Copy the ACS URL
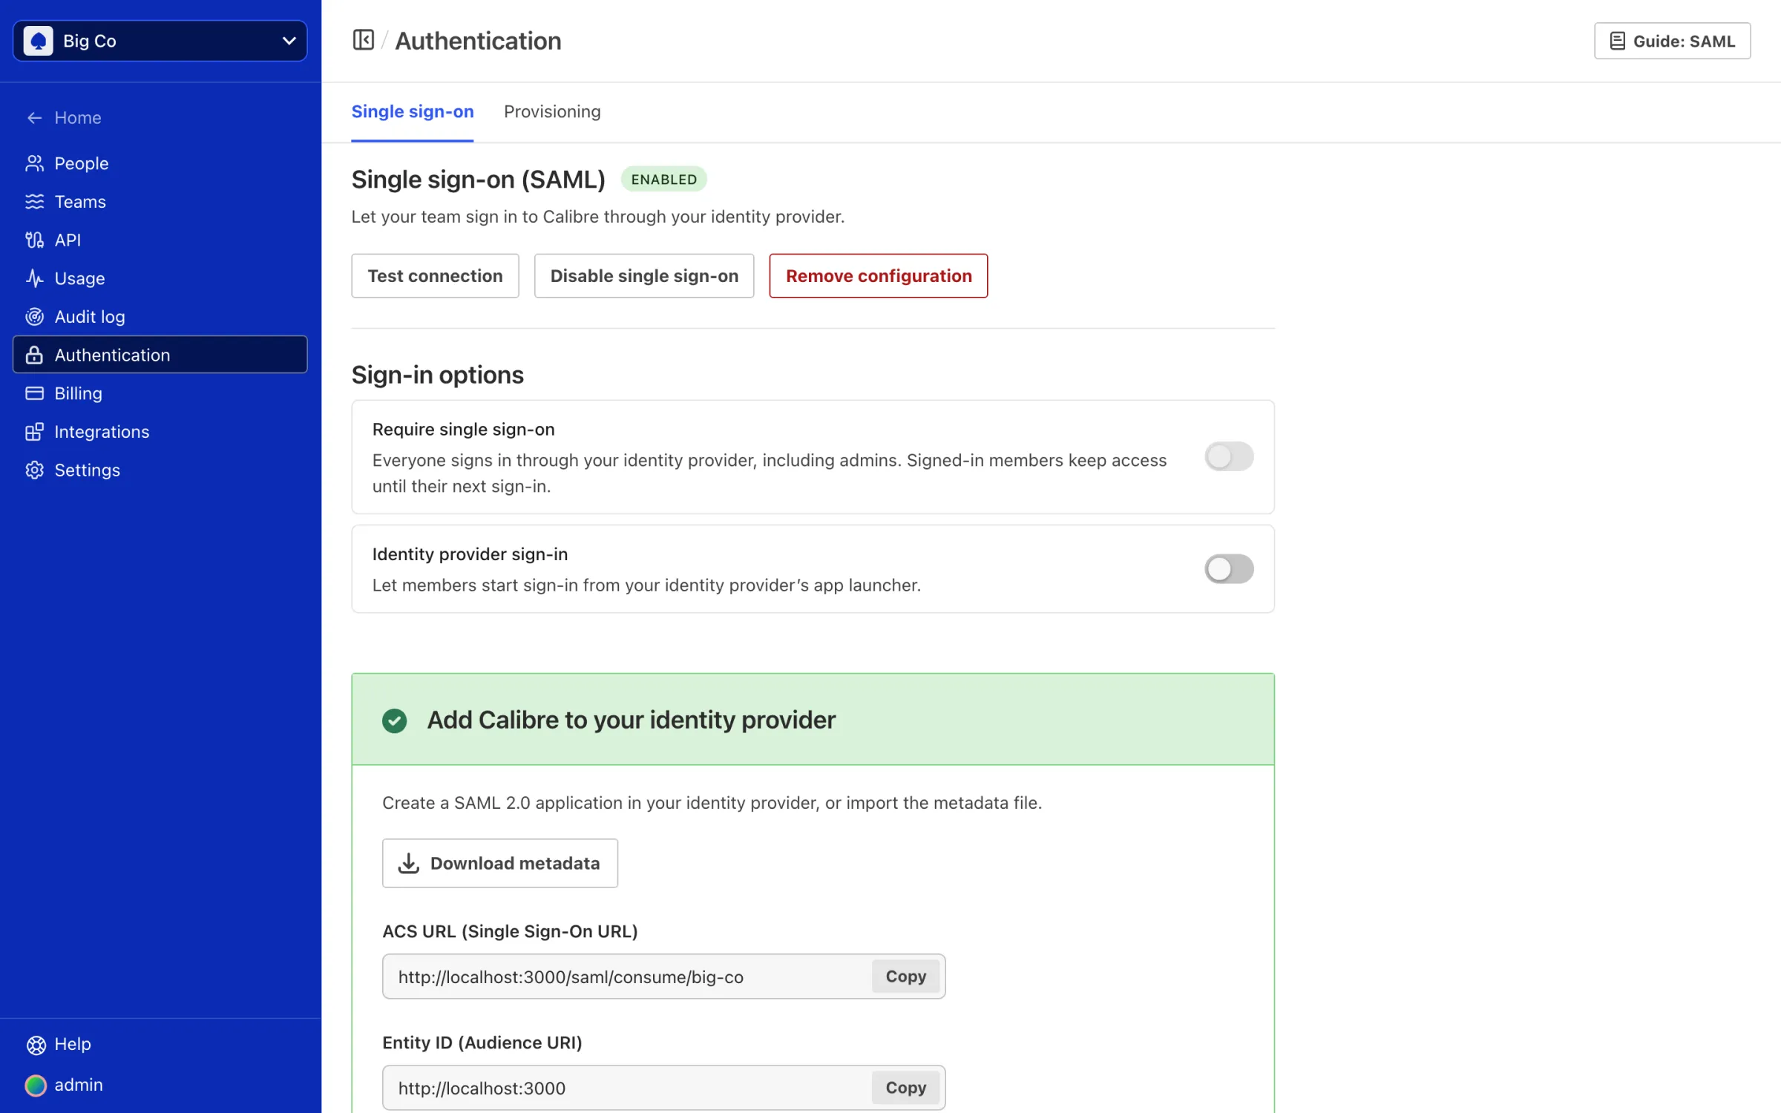Image resolution: width=1781 pixels, height=1113 pixels. [x=905, y=976]
